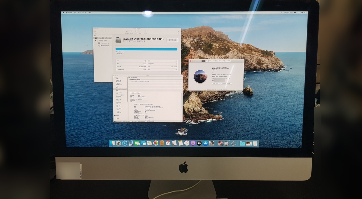Open Reminders list icon in Dock
Image resolution: width=362 pixels, height=199 pixels.
point(174,143)
